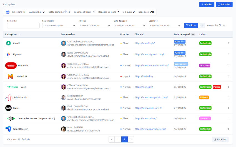Screen dimensions: 236x147
Task: Click the calendar icon in reminder bar
Action: click(8, 12)
